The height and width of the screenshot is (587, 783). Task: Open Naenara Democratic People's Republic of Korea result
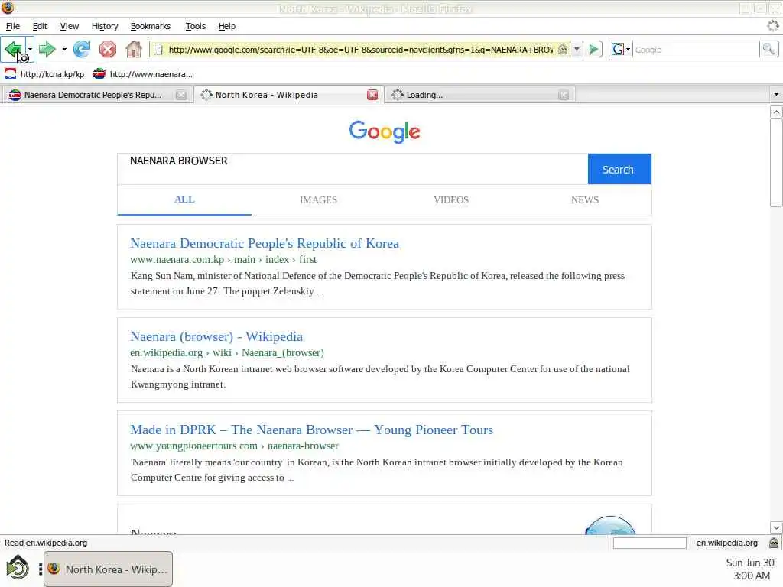tap(265, 243)
